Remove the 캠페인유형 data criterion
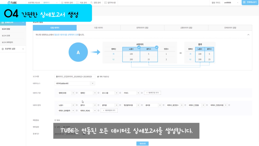 pos(77,93)
